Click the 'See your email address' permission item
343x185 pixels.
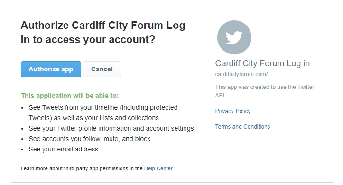click(64, 149)
